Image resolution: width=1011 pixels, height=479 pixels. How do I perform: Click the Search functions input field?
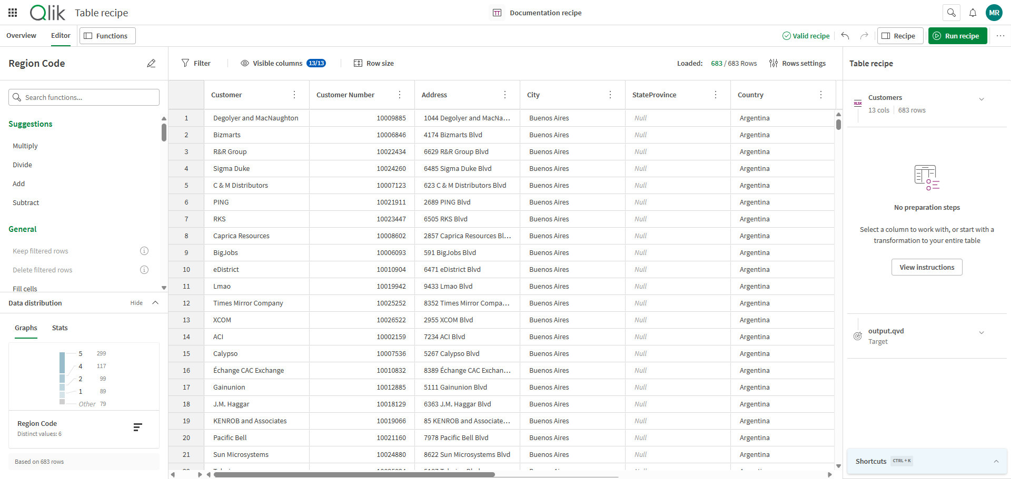pos(84,97)
